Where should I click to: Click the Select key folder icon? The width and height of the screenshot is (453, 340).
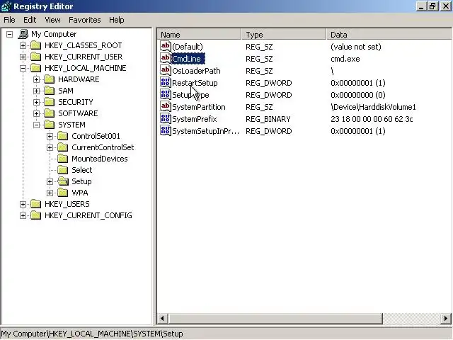(x=63, y=170)
